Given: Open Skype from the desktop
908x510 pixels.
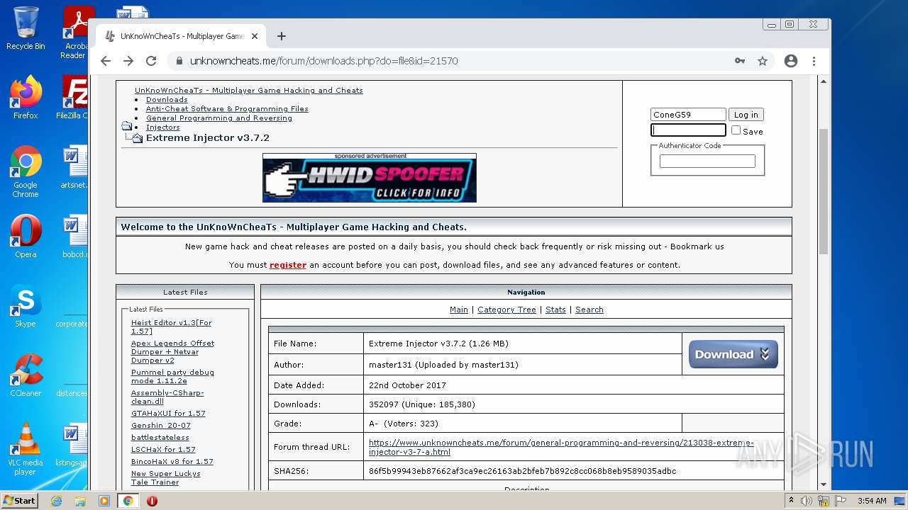Looking at the screenshot, I should point(26,306).
